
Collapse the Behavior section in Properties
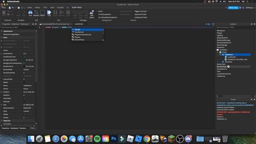pyautogui.click(x=2, y=121)
